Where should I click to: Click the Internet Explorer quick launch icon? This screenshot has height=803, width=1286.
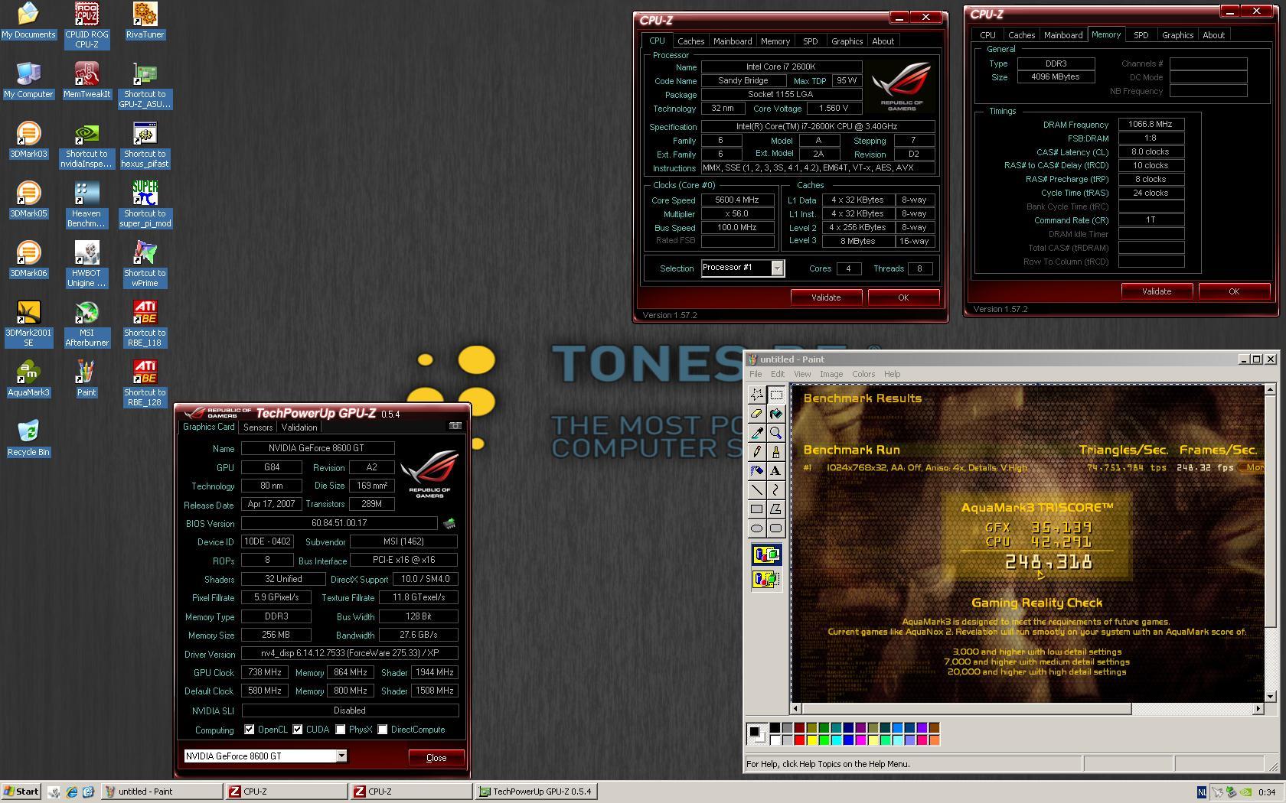[71, 792]
